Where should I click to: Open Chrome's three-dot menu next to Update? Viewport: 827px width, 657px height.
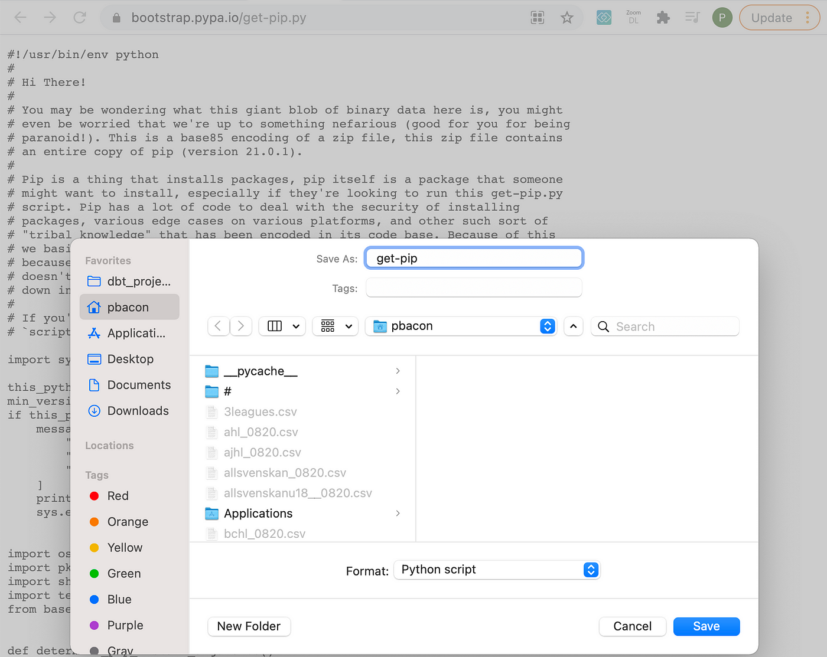coord(808,18)
